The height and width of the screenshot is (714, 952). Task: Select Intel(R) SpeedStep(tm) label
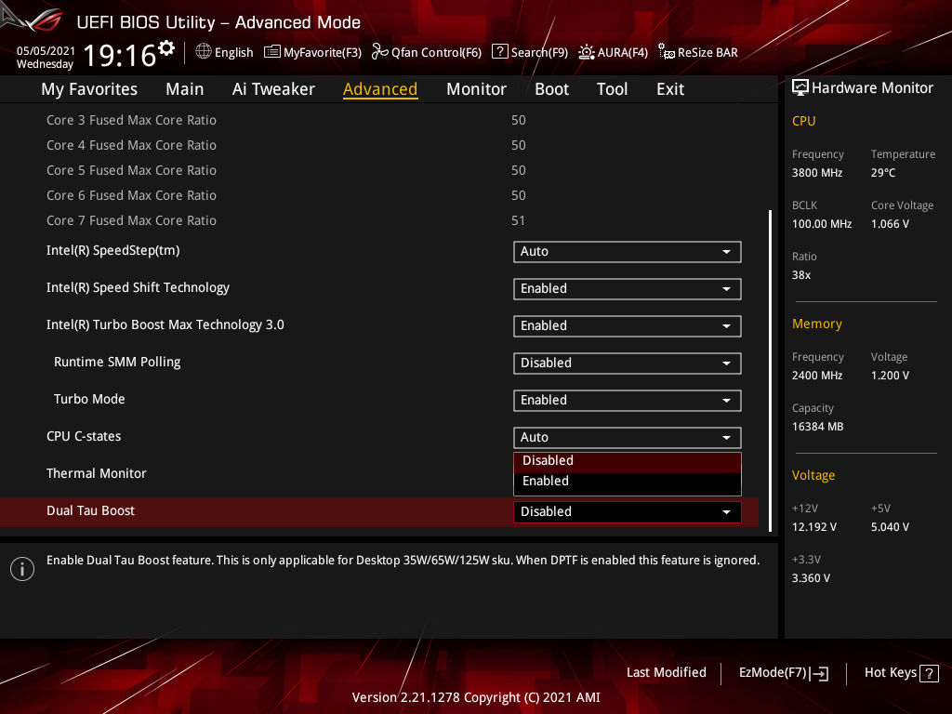point(112,251)
